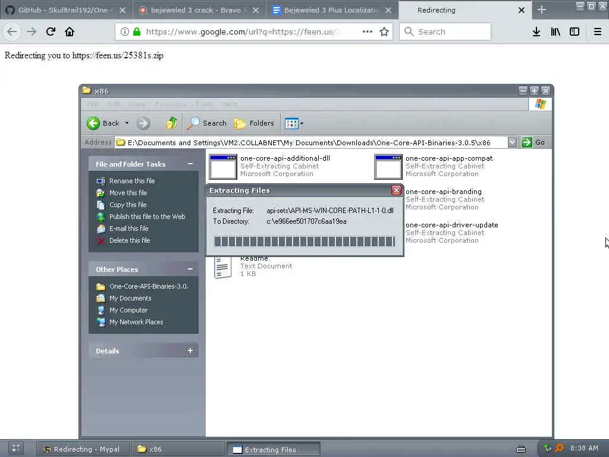Collapse the Other Places panel
Image resolution: width=609 pixels, height=457 pixels.
(190, 269)
